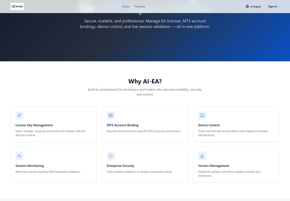Click the 'Why AI-EA?' heading

click(145, 81)
